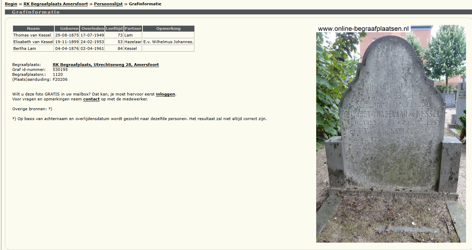Select the Thomas van Kessel row name
472x250 pixels.
pos(32,35)
